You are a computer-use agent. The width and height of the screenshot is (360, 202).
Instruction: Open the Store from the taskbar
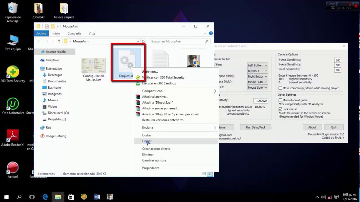click(71, 197)
